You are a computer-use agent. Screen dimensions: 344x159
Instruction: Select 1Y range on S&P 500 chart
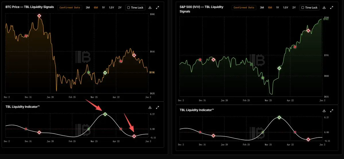click(x=277, y=7)
